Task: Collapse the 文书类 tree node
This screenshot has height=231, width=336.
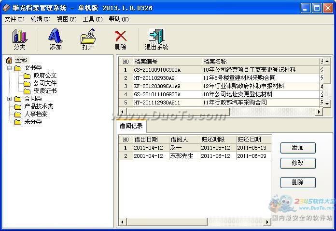Action: pos(9,68)
